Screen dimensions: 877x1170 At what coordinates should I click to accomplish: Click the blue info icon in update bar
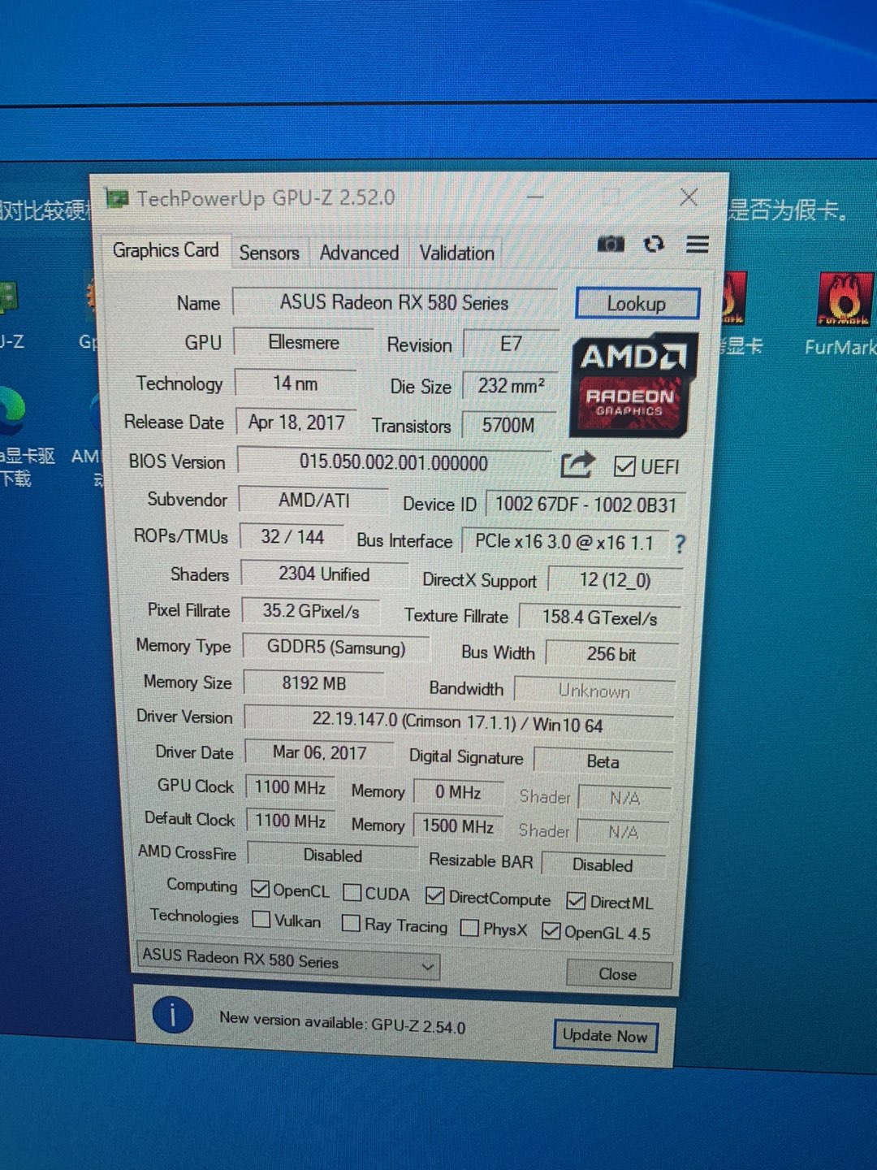click(x=172, y=1015)
